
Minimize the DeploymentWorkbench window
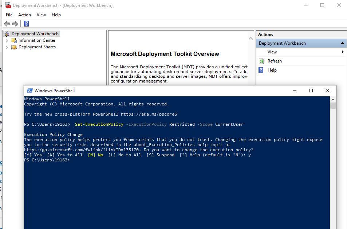[306, 5]
